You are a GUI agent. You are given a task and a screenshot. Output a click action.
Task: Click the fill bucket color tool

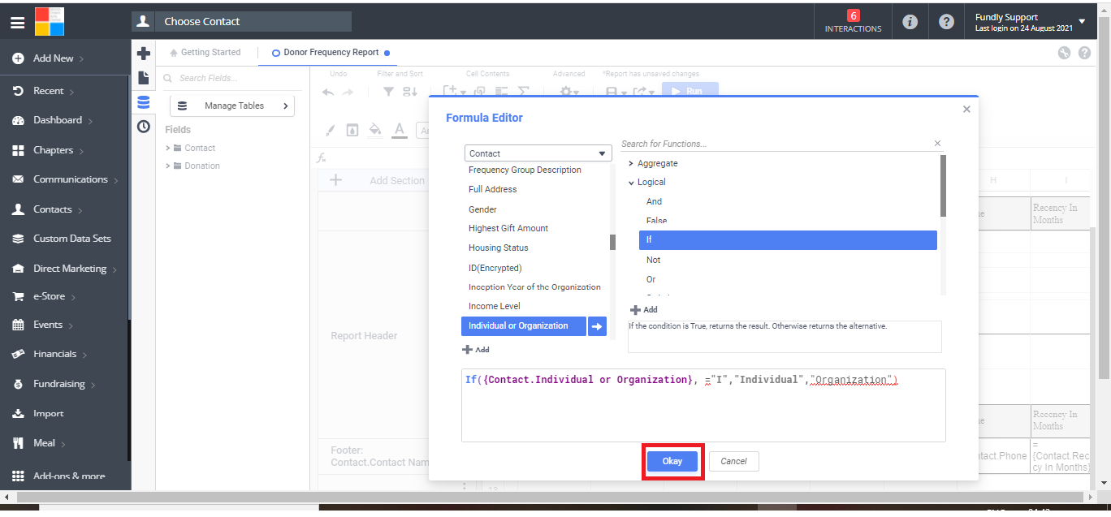click(375, 130)
